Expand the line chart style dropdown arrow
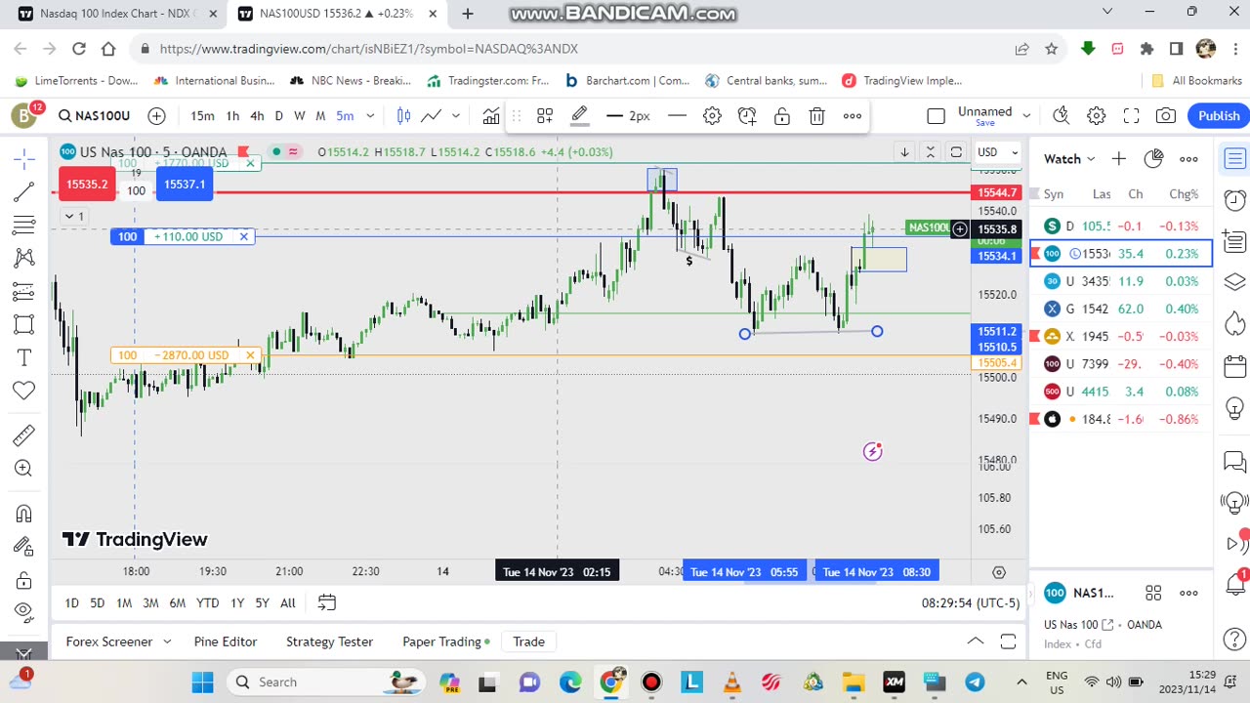Image resolution: width=1250 pixels, height=703 pixels. pyautogui.click(x=455, y=116)
